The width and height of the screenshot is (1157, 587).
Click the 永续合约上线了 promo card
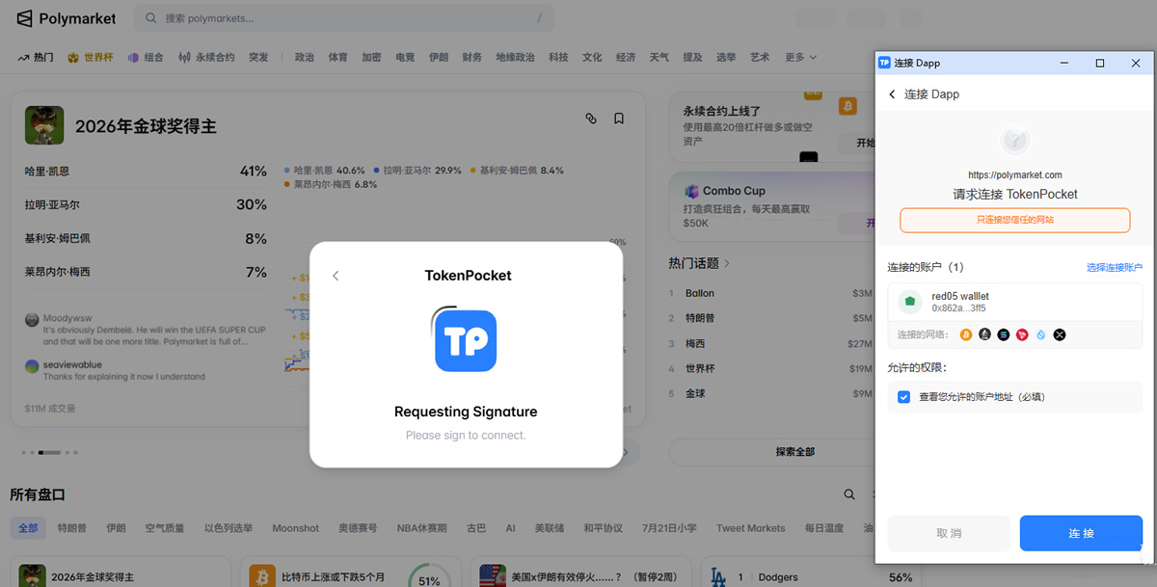coord(771,125)
